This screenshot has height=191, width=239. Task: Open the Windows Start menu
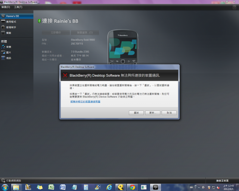click(5, 187)
